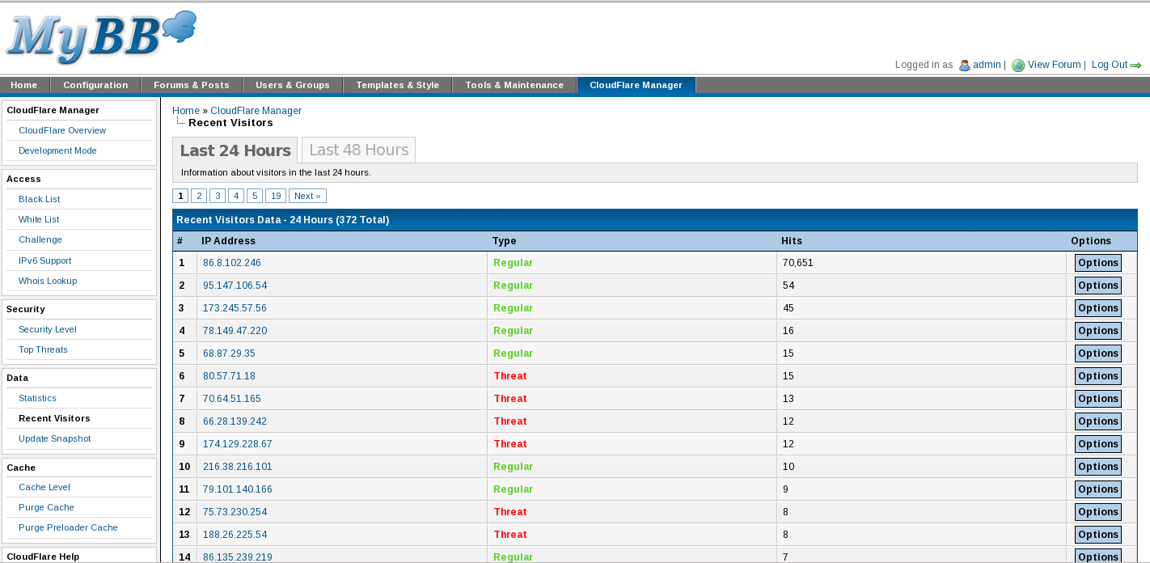Click the MyBB logo
1150x563 pixels.
point(101,38)
